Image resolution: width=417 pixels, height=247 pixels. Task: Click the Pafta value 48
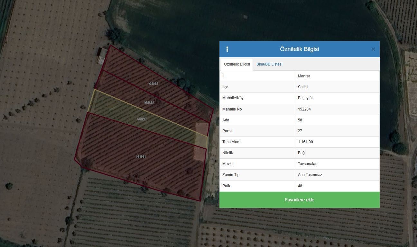pos(300,186)
